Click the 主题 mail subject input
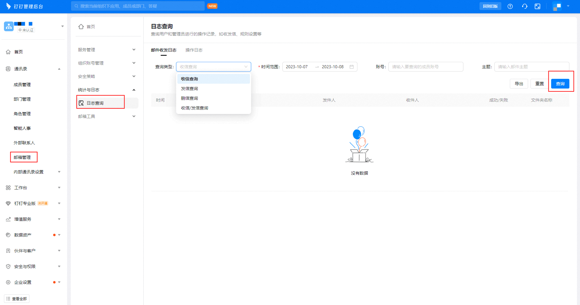The height and width of the screenshot is (305, 580). tap(532, 67)
